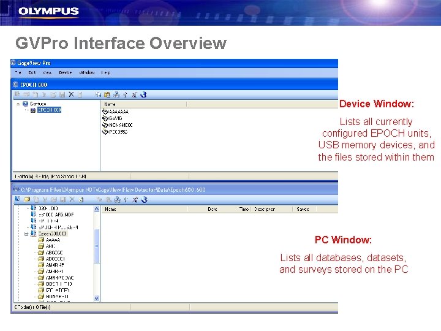Click the clipboard paste icon in the EPOCH 600 window toolbar

[x=107, y=94]
